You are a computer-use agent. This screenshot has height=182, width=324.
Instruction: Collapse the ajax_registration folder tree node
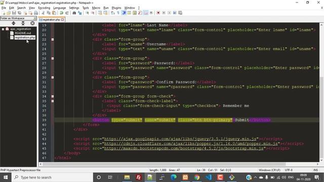(x=3, y=29)
